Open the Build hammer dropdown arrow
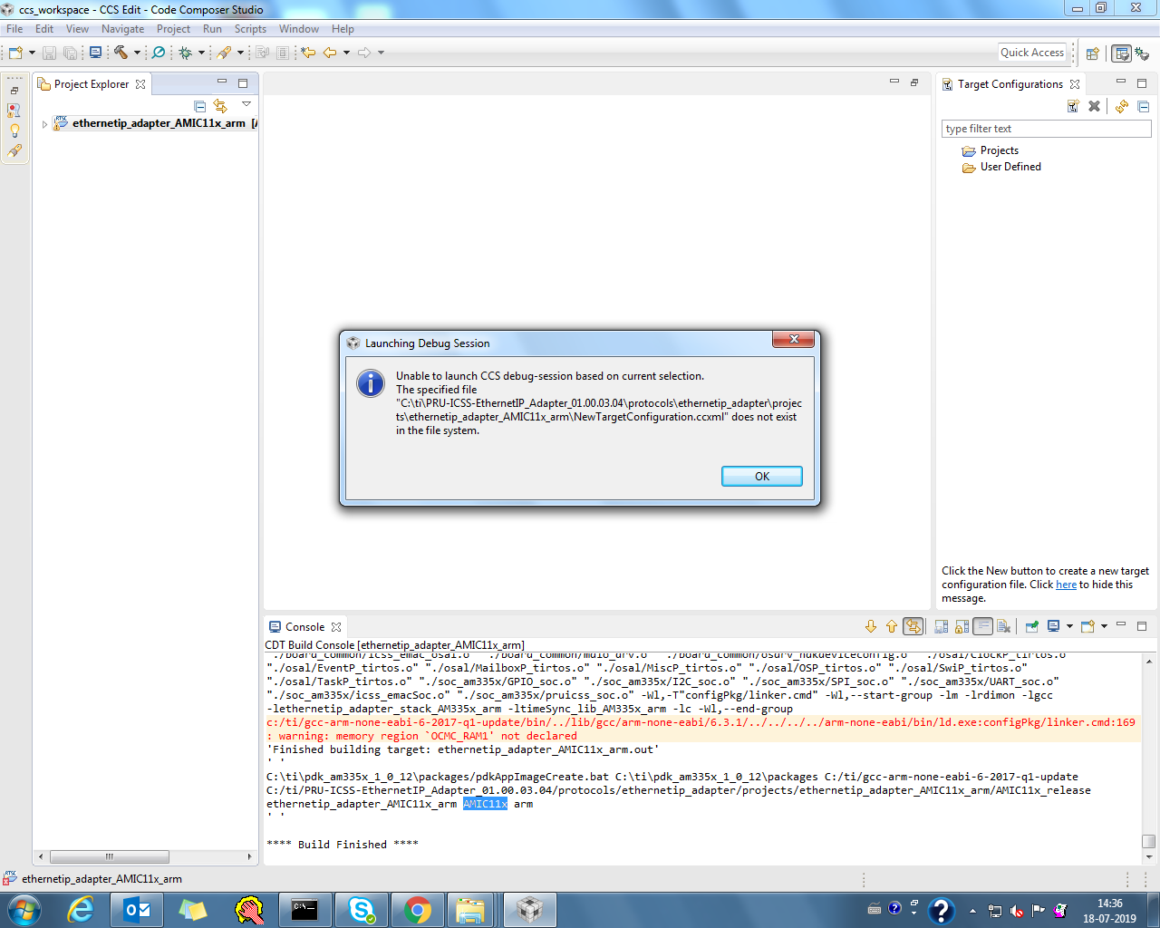The height and width of the screenshot is (928, 1160). click(137, 53)
